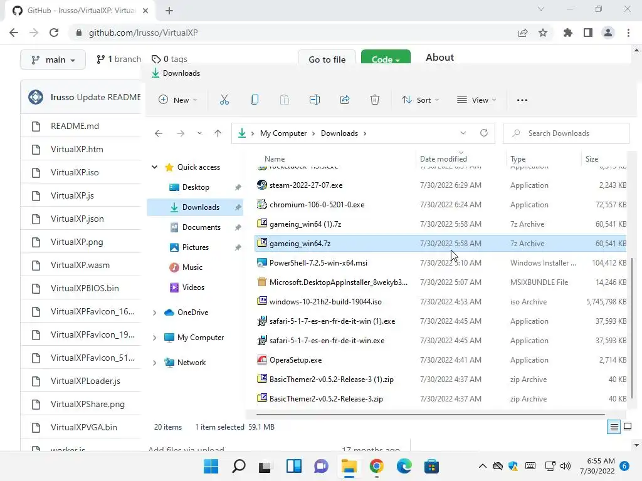
Task: Open Chrome profile avatar menu
Action: pyautogui.click(x=608, y=33)
